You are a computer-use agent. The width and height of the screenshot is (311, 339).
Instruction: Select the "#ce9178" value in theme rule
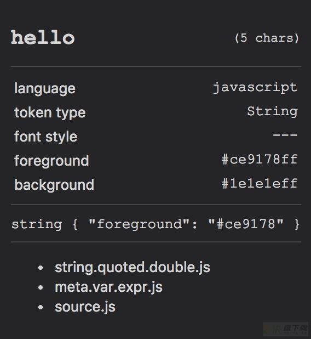[x=246, y=224]
